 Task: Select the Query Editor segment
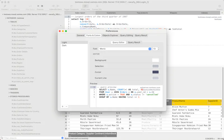pos(118,43)
